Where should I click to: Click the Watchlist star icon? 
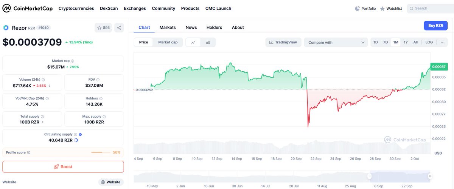click(382, 8)
